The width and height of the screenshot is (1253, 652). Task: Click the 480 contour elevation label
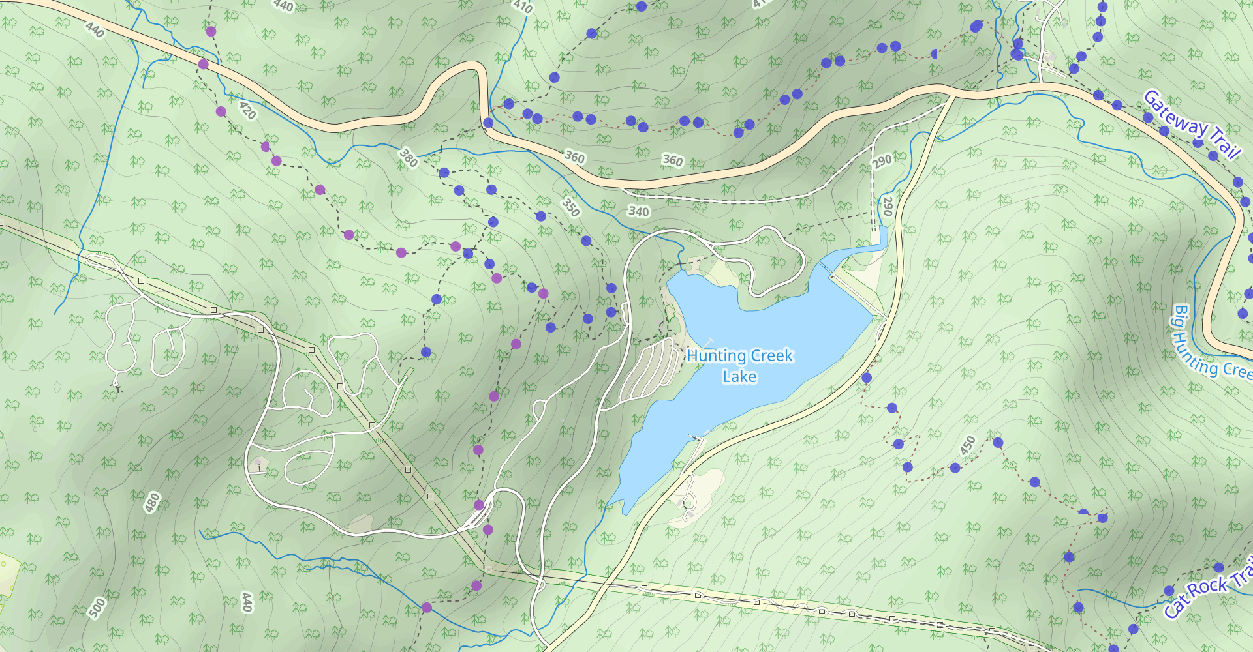click(152, 503)
